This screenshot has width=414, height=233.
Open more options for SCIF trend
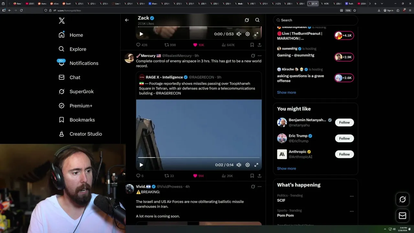[x=352, y=196]
